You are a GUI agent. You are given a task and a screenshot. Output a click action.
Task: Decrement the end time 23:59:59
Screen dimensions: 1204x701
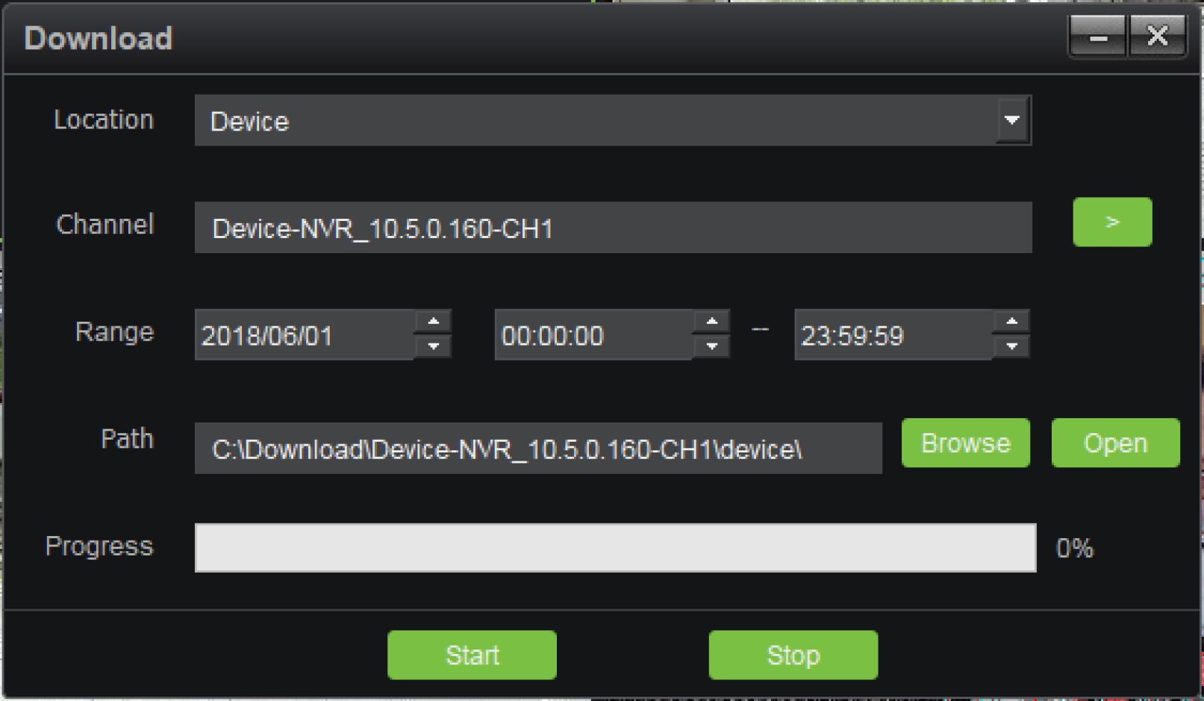click(1011, 346)
